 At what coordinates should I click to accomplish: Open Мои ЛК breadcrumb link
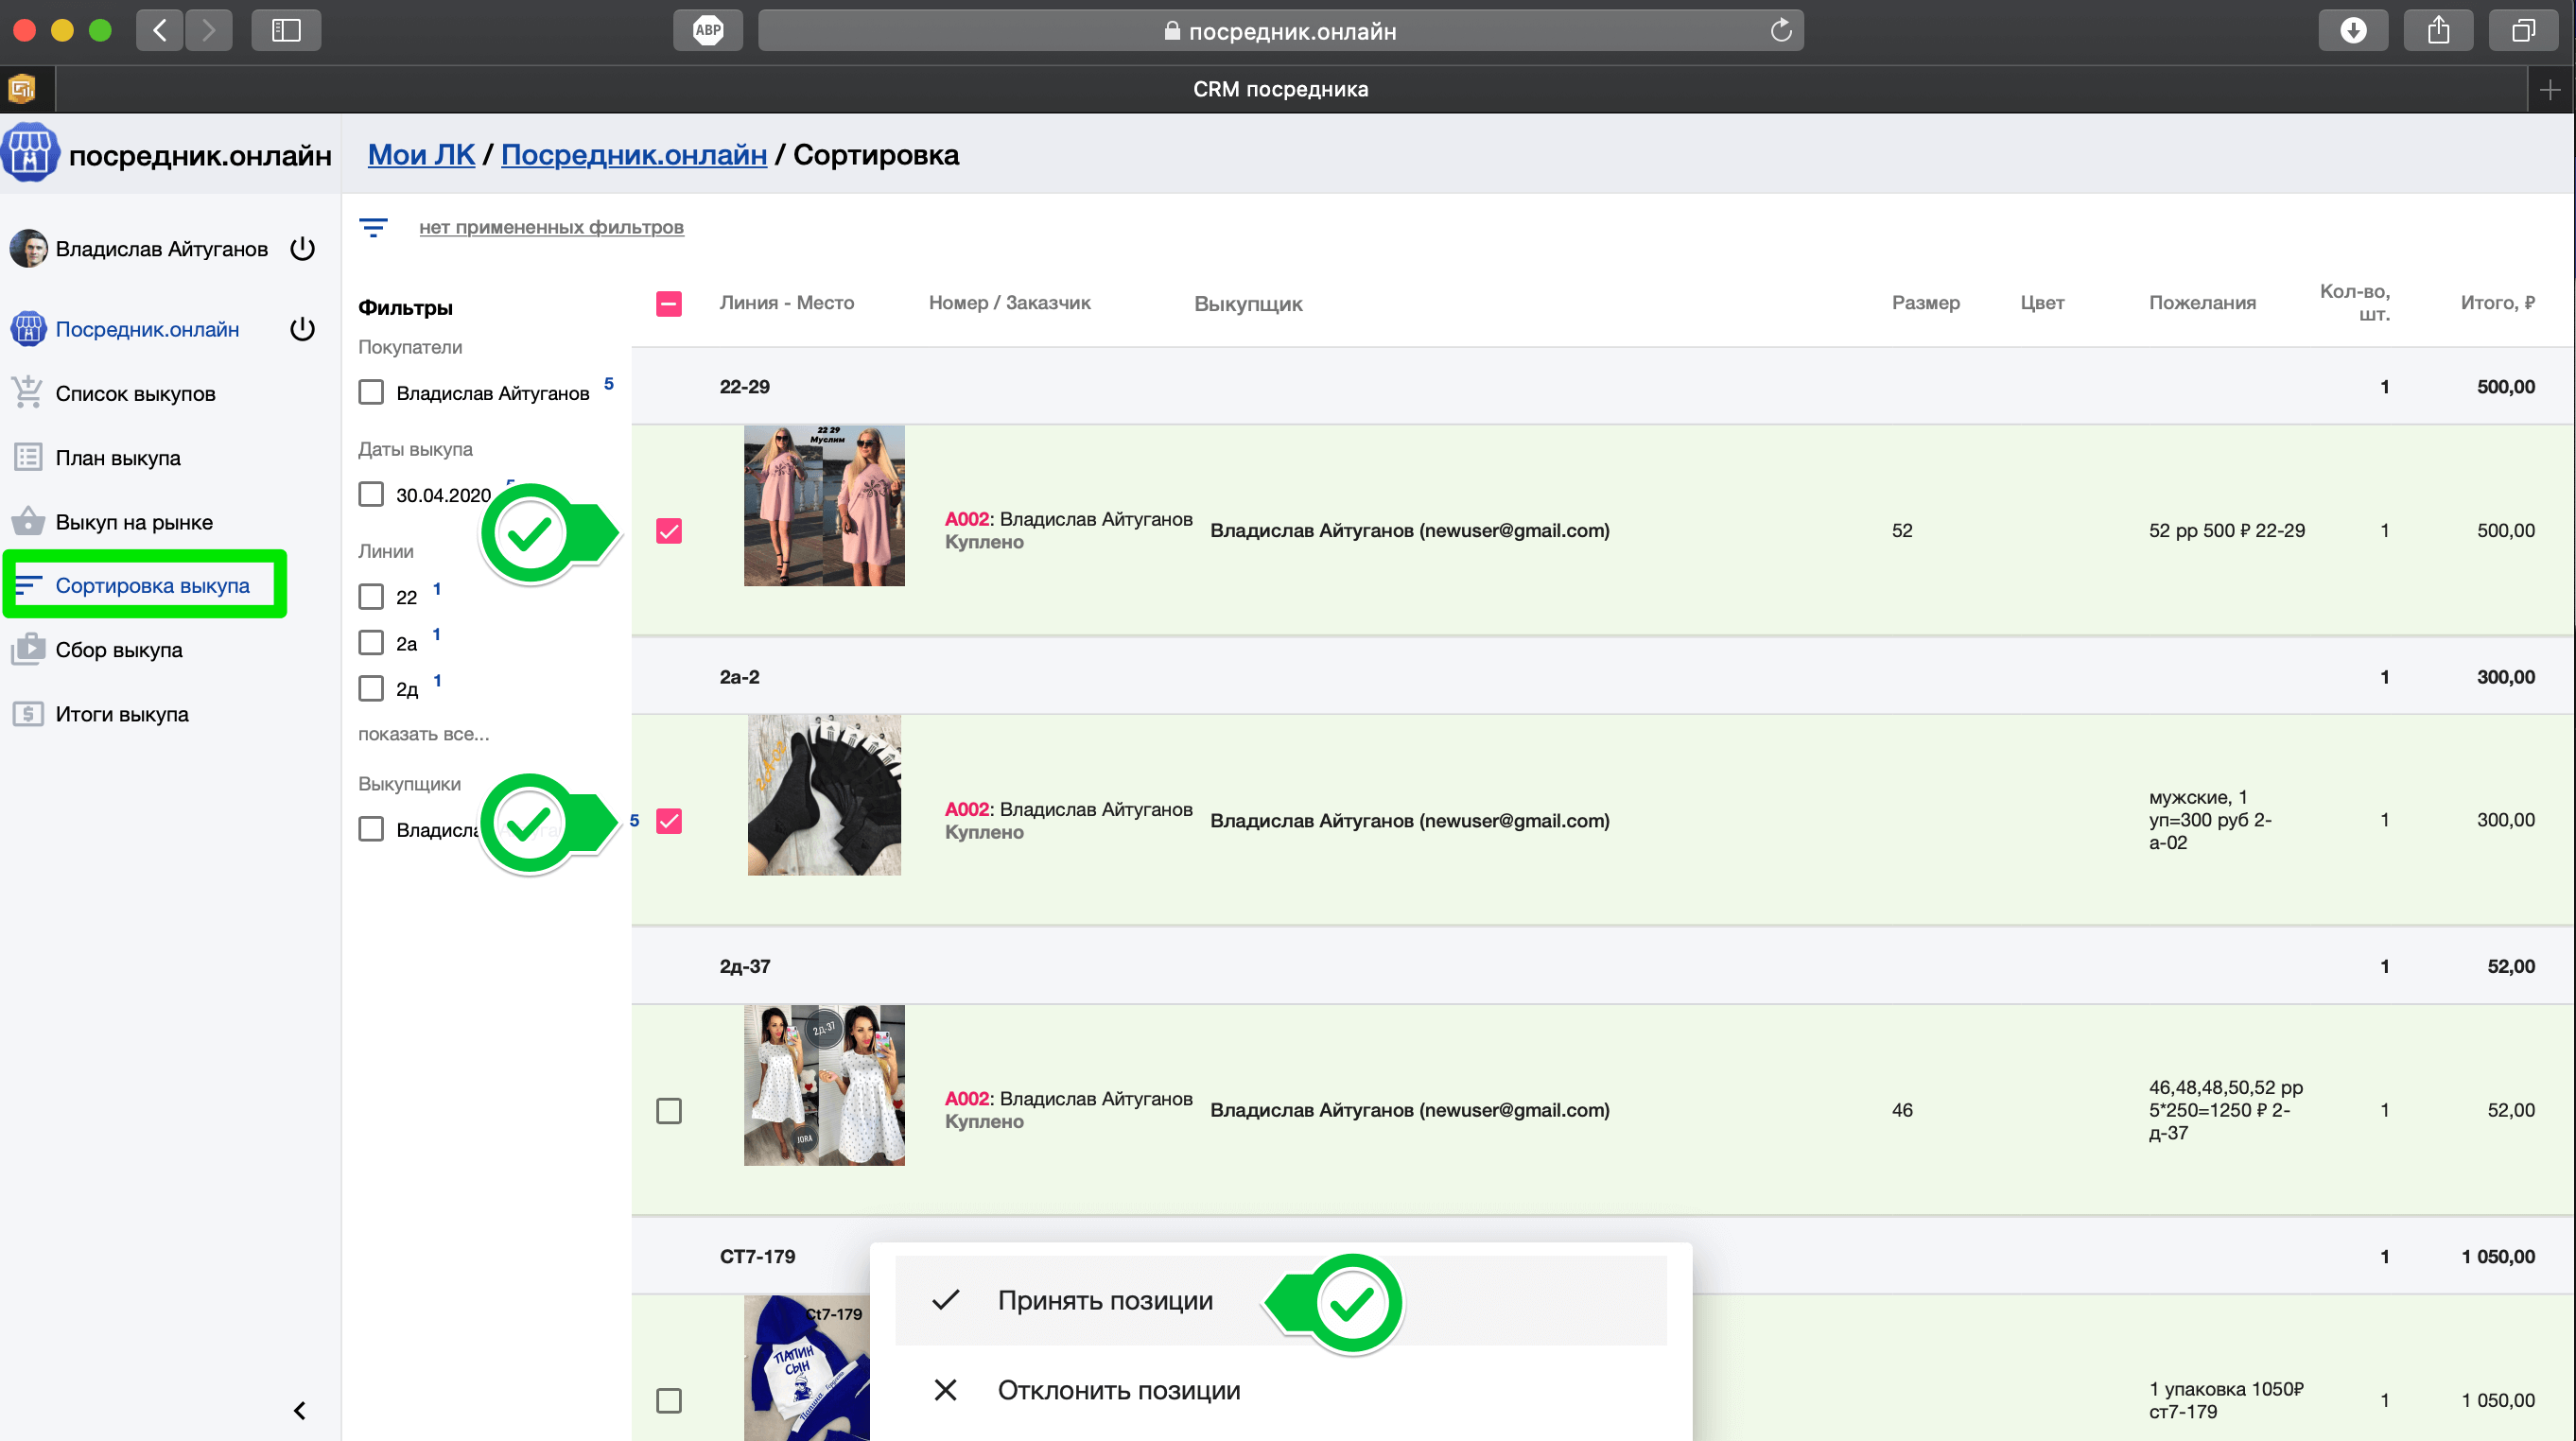pyautogui.click(x=421, y=155)
